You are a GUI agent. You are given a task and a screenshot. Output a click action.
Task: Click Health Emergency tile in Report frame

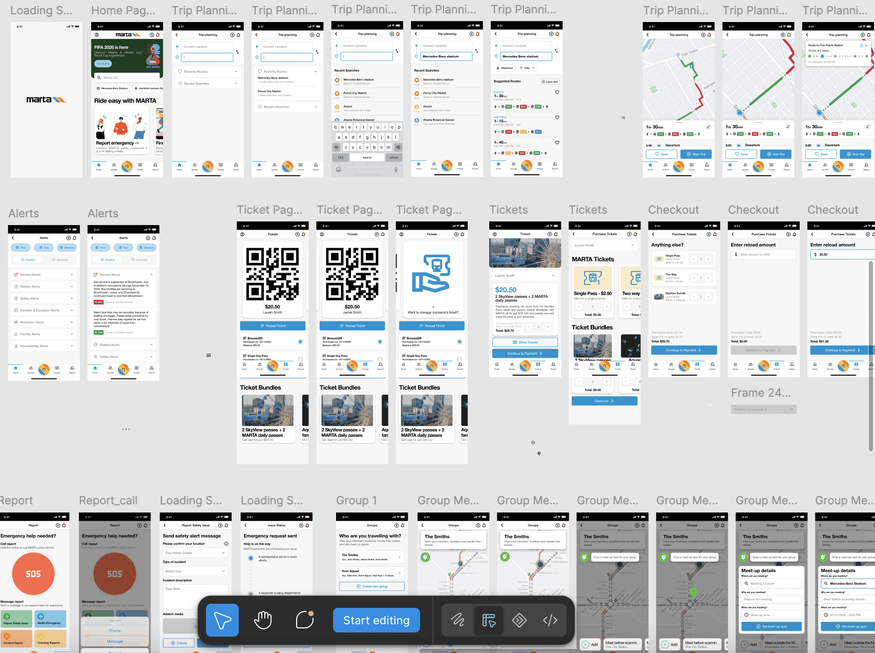click(x=50, y=619)
